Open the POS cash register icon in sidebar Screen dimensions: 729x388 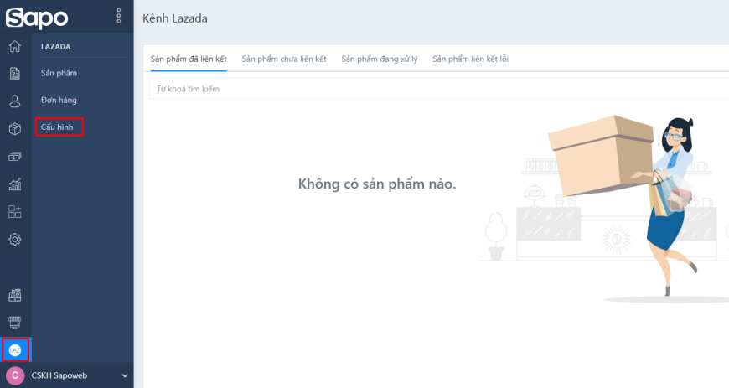(x=15, y=295)
